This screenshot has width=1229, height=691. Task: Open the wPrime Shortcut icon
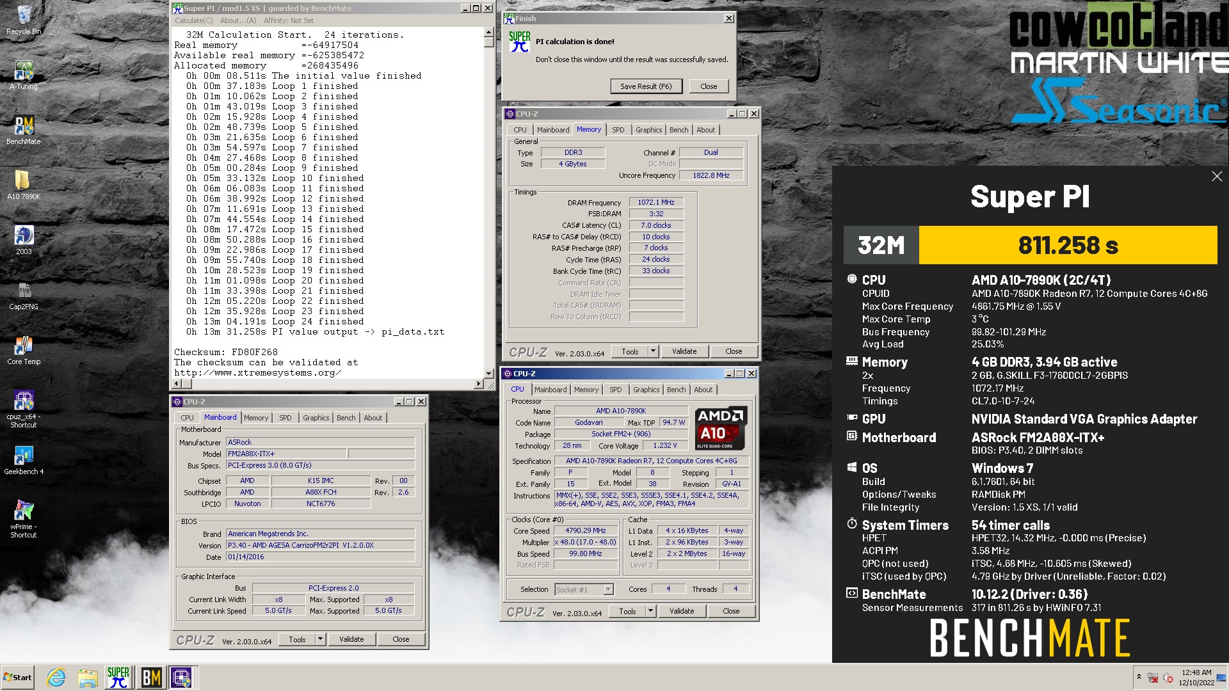click(x=24, y=520)
